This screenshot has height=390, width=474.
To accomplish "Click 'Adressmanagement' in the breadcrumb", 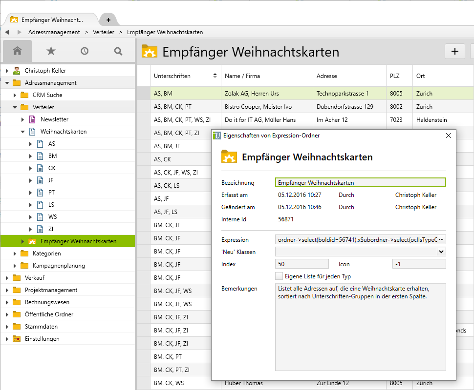I will coord(54,32).
